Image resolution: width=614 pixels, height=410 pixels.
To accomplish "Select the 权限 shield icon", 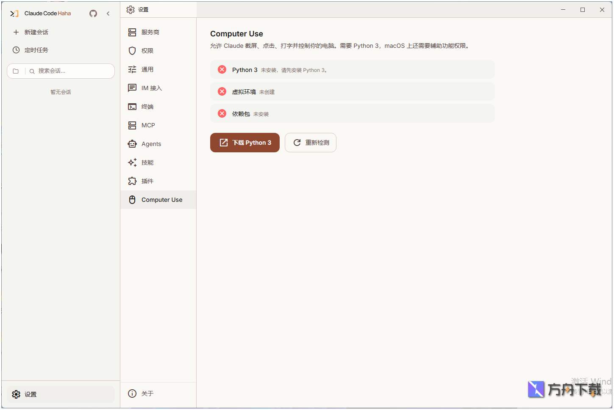I will click(x=132, y=51).
